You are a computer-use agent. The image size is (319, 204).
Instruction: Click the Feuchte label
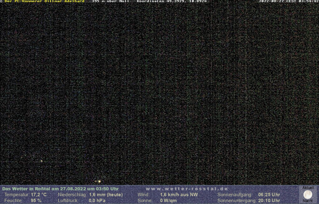pyautogui.click(x=13, y=201)
